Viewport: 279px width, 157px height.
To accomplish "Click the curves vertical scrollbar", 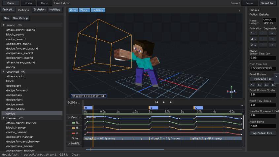I will click(x=243, y=122).
